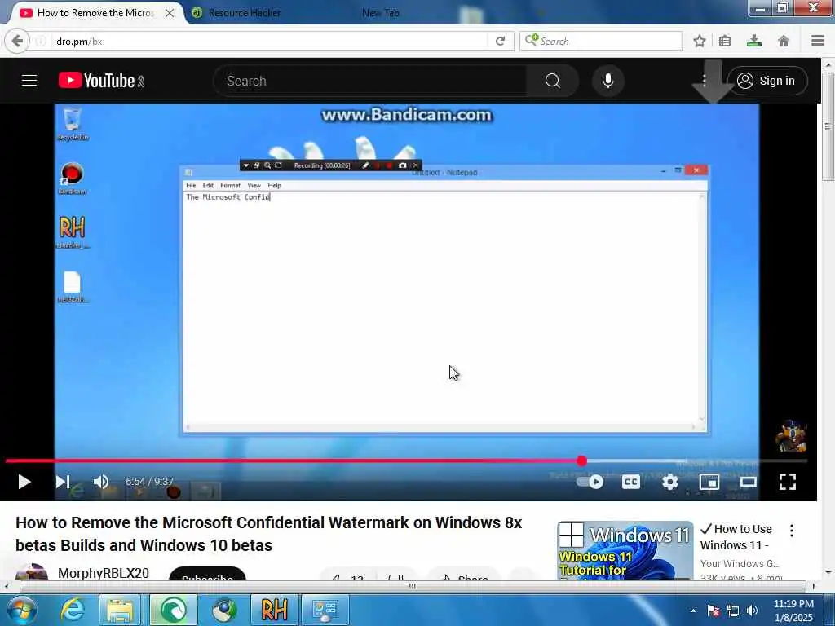Close the How to Remove the Micros tab
835x626 pixels.
pyautogui.click(x=170, y=13)
